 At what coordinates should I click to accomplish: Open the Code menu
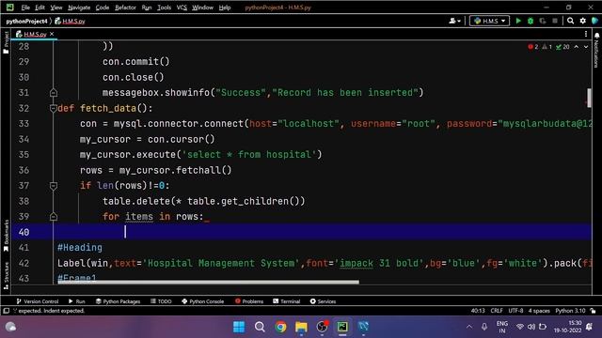[x=103, y=8]
